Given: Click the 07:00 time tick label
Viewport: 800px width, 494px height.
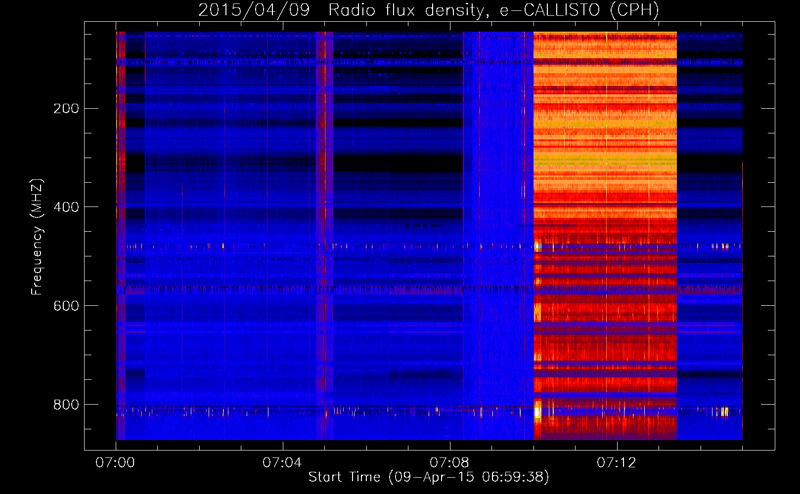Looking at the screenshot, I should coord(115,463).
